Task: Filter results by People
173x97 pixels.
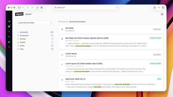Action: (35, 42)
